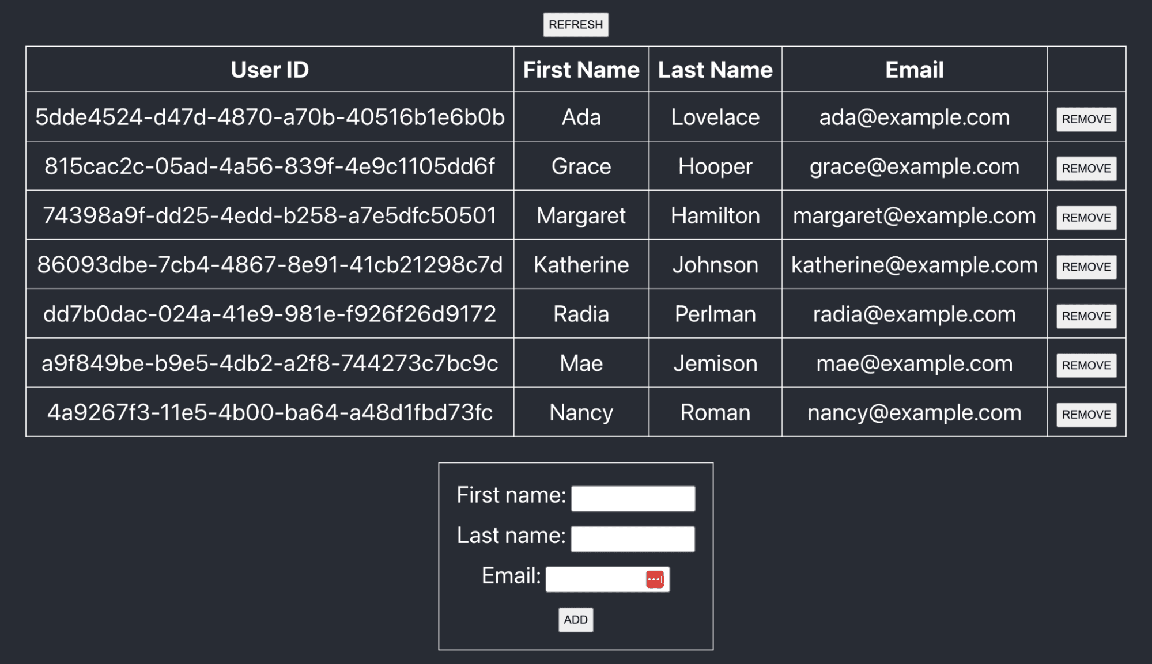Click katherine@example.com email text

click(915, 265)
